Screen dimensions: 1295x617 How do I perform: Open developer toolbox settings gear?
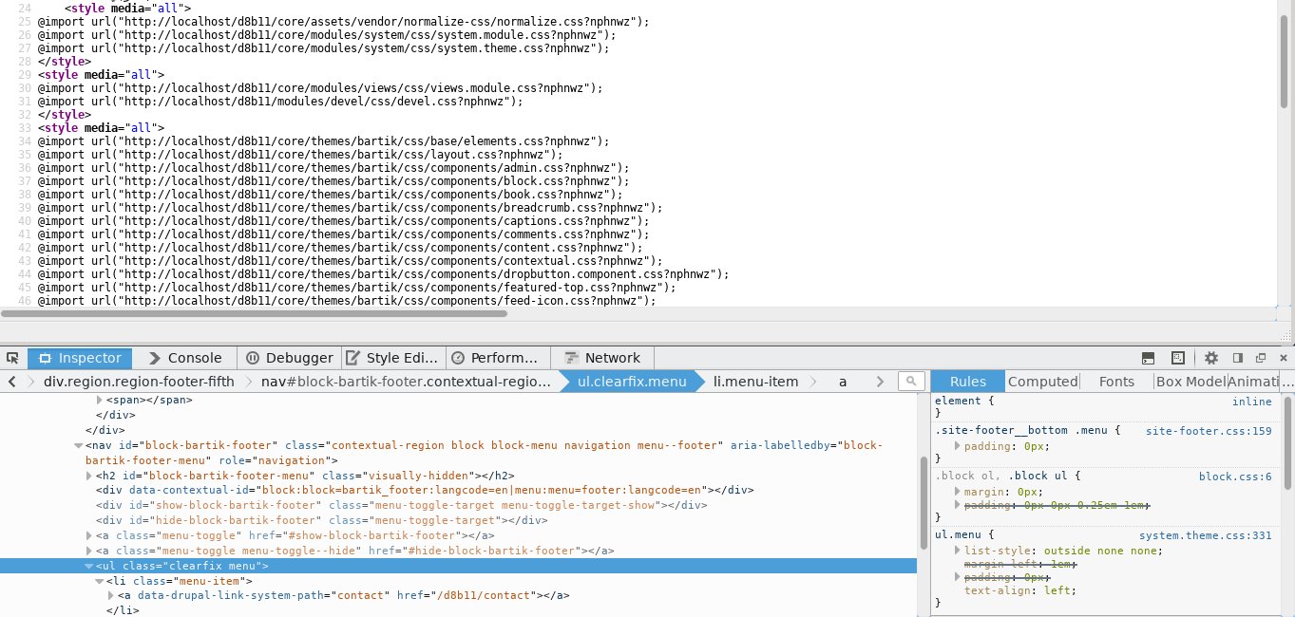pyautogui.click(x=1211, y=358)
